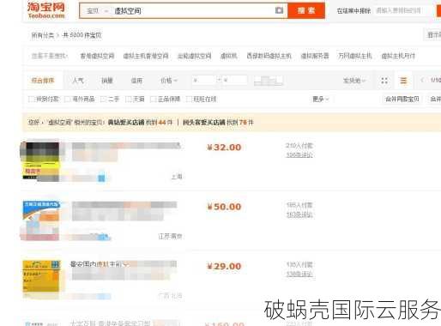This screenshot has width=441, height=326.
Task: Click the maximum price input field
Action: pyautogui.click(x=235, y=81)
